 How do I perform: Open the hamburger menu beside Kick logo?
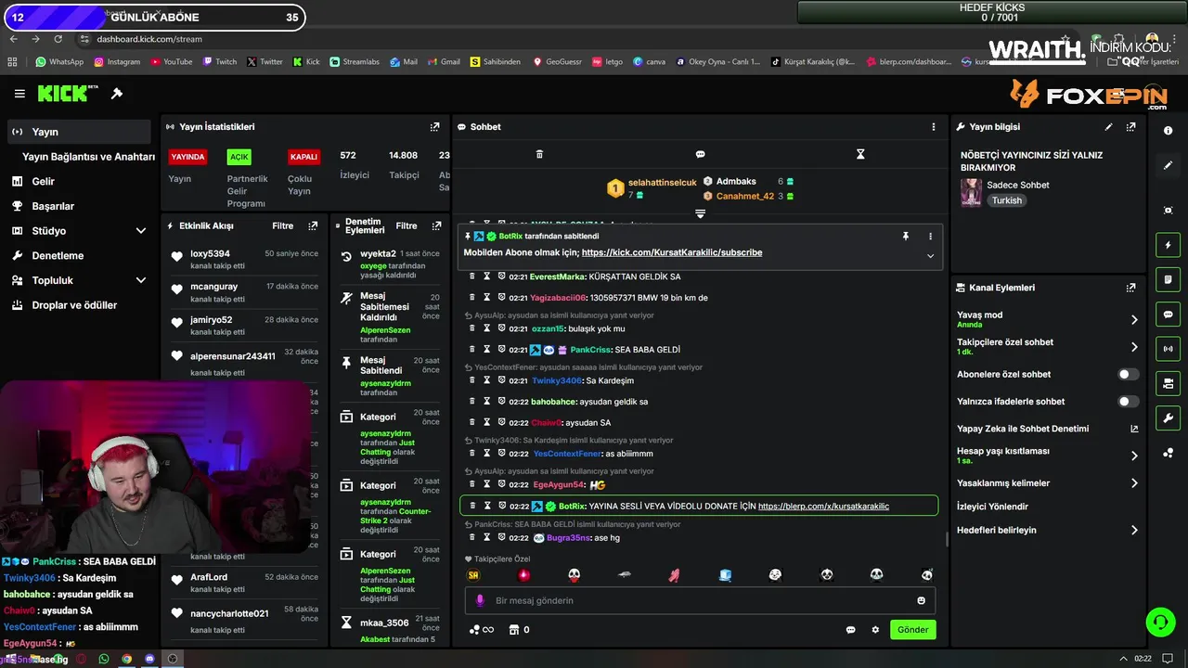pyautogui.click(x=19, y=94)
